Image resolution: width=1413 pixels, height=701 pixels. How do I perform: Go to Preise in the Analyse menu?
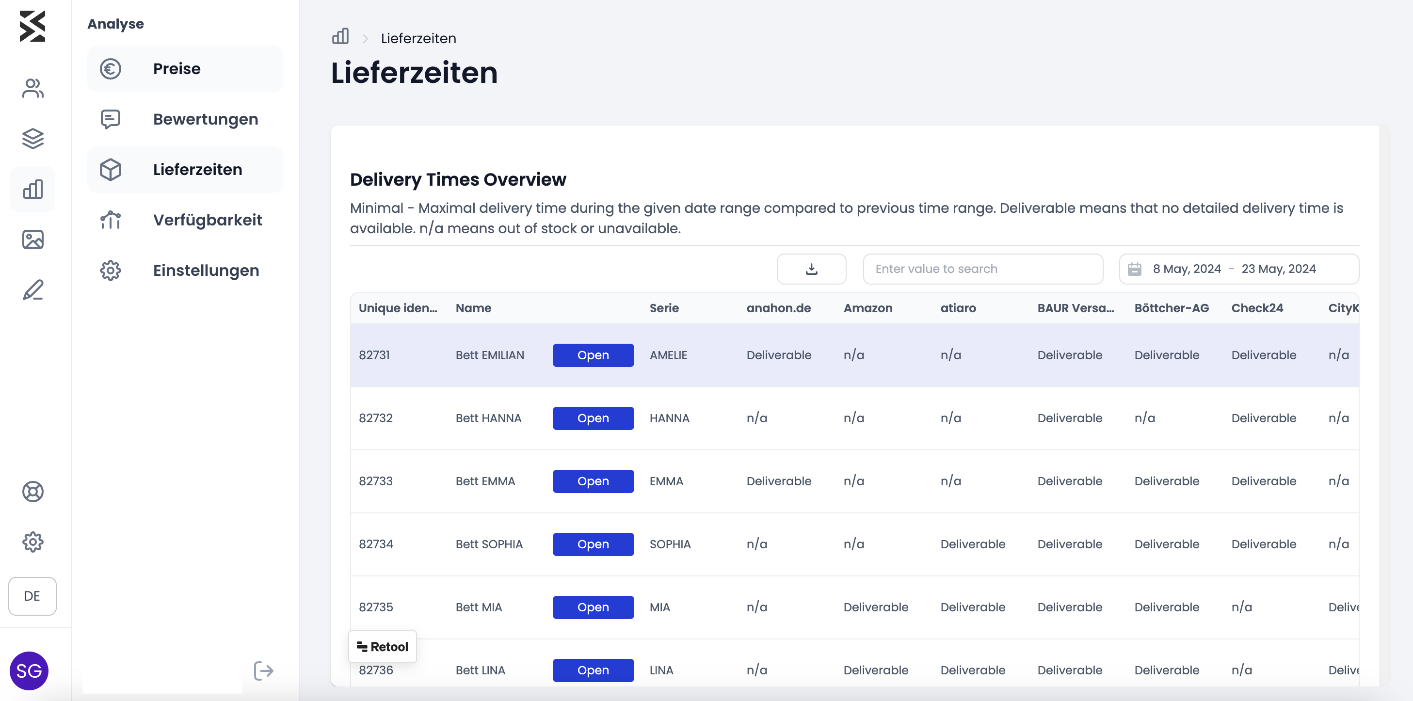[x=185, y=68]
